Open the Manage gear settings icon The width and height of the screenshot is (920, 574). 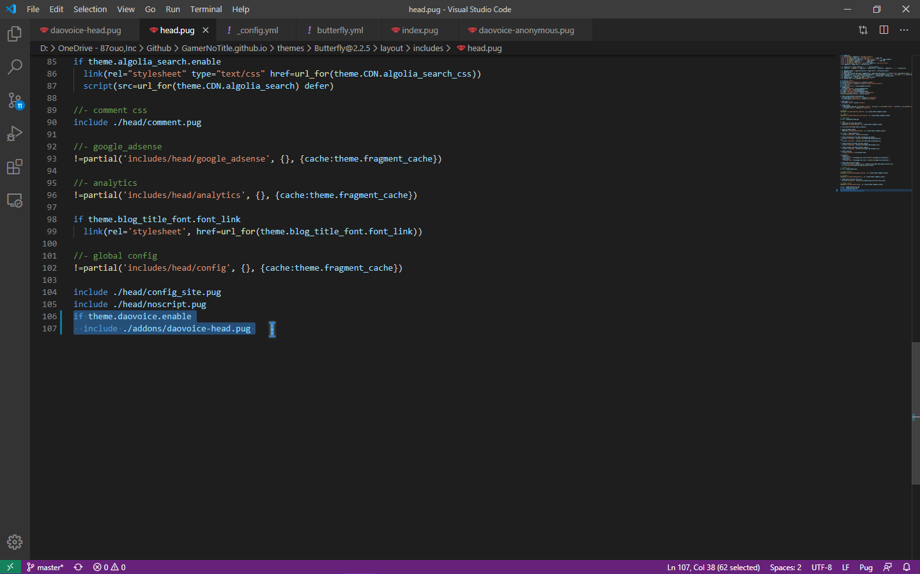(x=14, y=542)
